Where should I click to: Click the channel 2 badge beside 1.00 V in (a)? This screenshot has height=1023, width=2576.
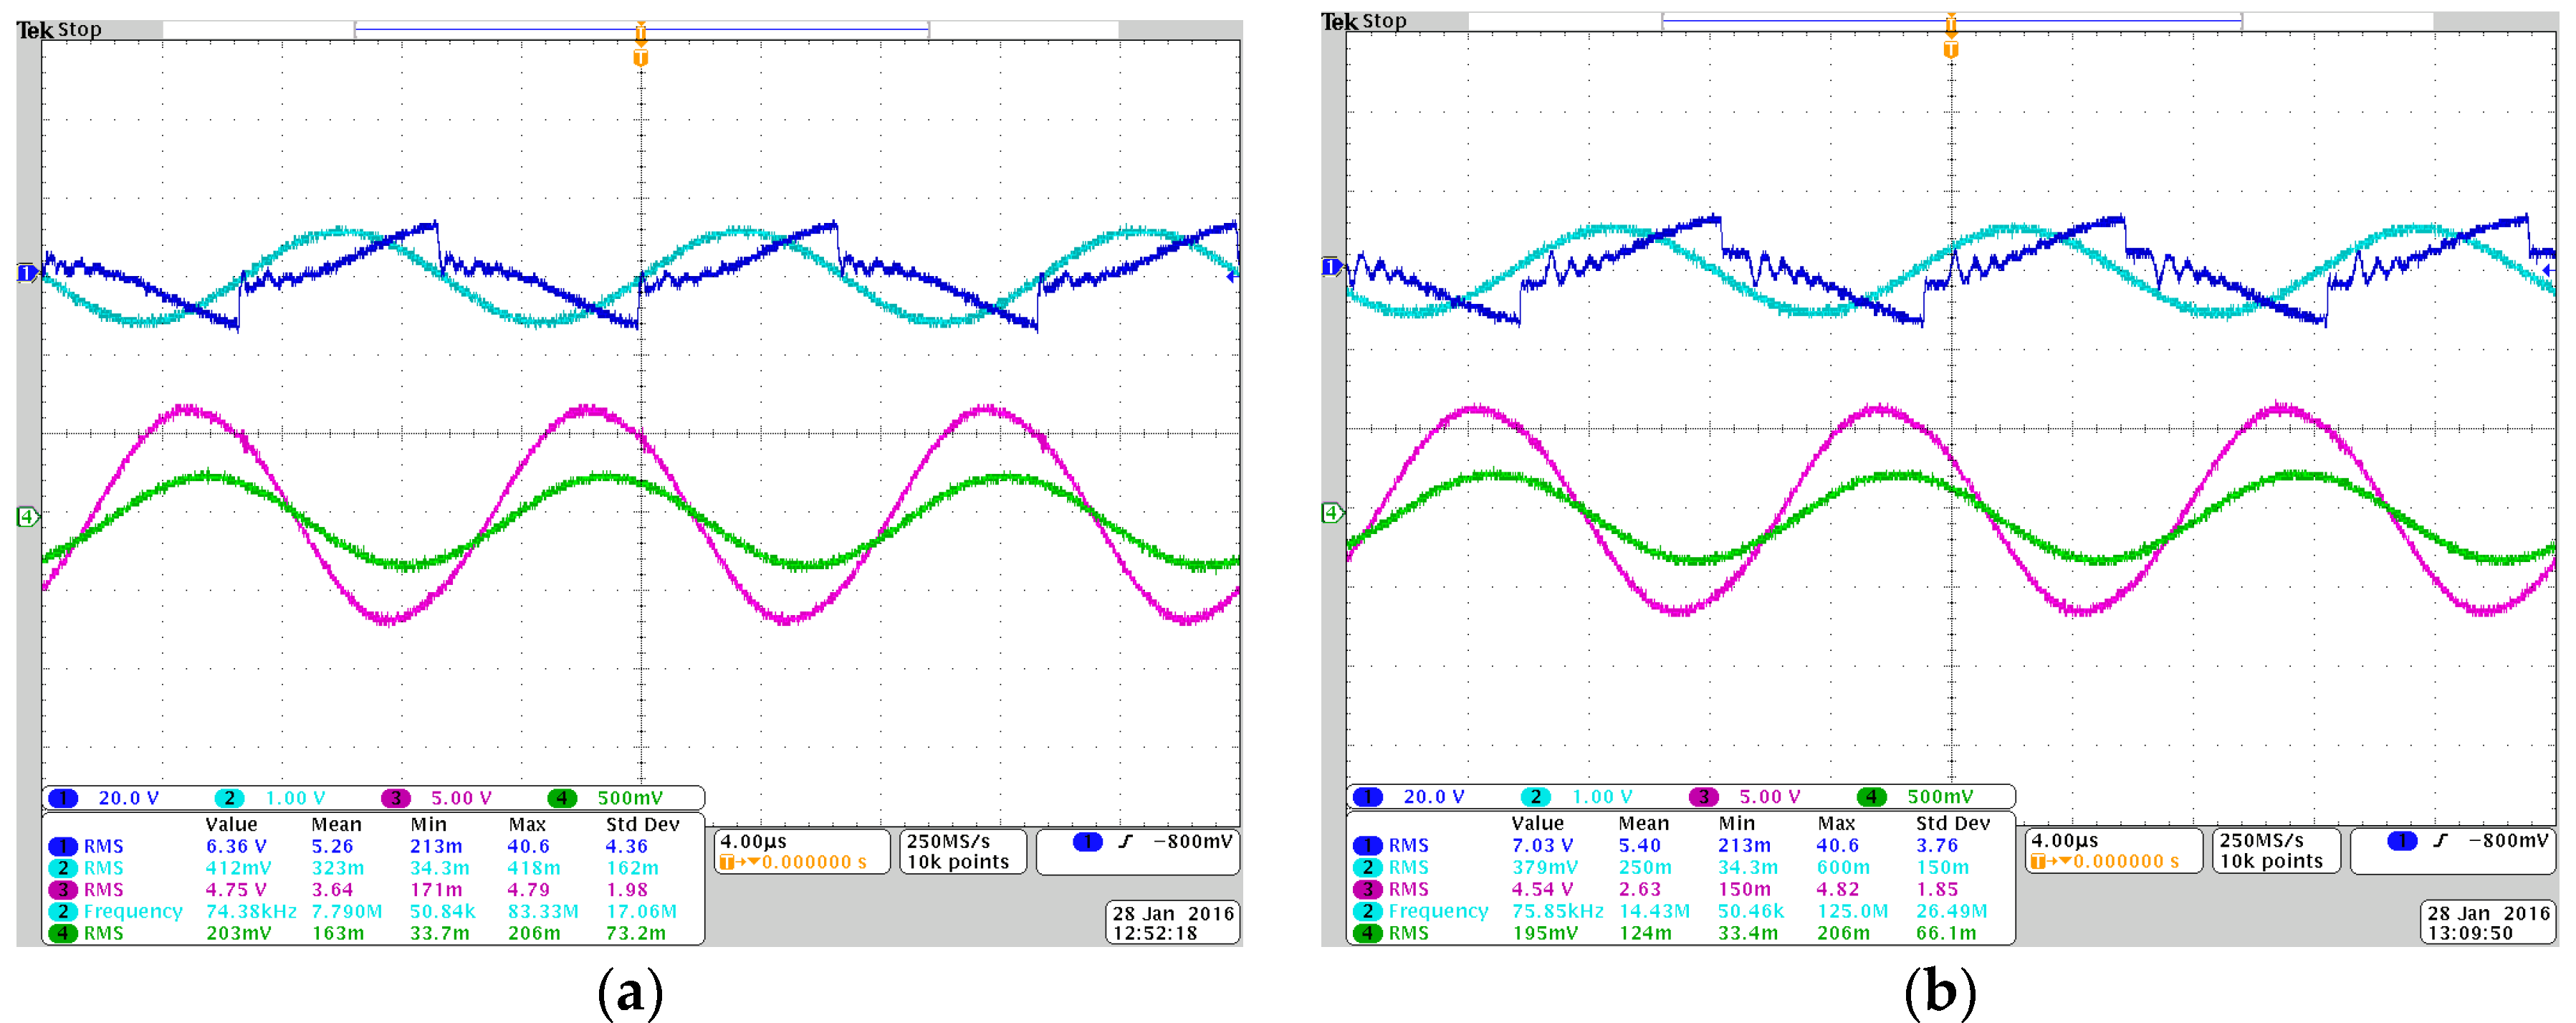(229, 798)
